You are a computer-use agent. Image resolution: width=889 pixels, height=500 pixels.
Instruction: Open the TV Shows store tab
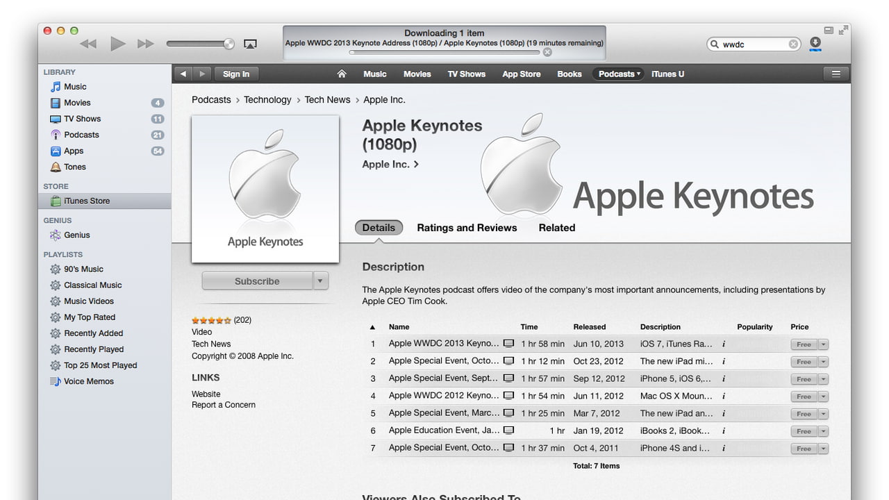coord(467,74)
